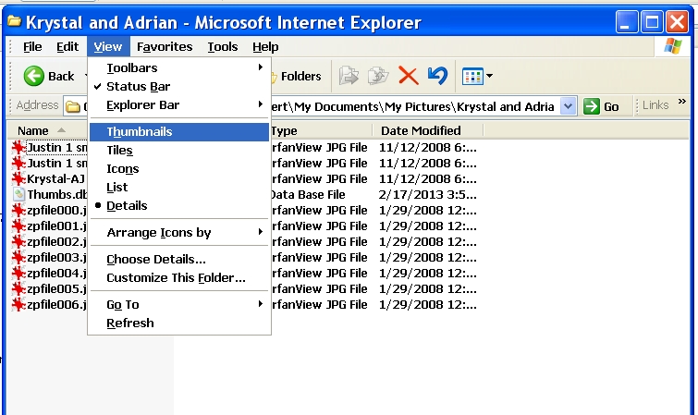Click the Thumbs.db file icon
Image resolution: width=698 pixels, height=415 pixels.
click(x=18, y=195)
